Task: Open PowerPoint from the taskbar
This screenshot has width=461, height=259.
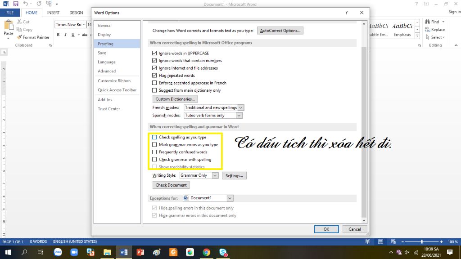Action: (x=140, y=252)
